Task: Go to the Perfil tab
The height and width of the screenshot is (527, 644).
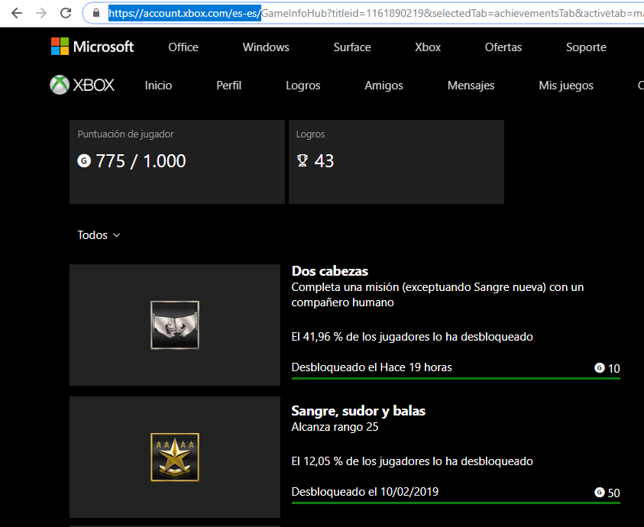Action: [228, 86]
